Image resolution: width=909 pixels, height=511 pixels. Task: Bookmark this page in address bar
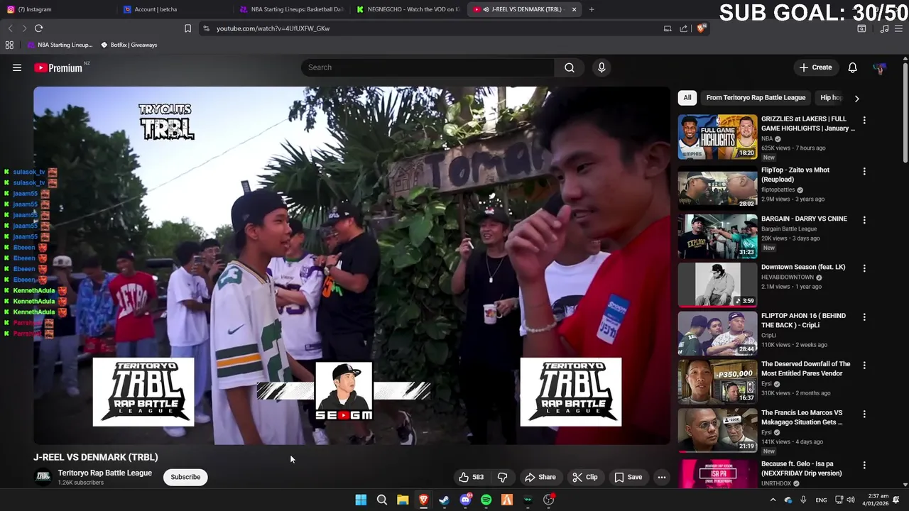click(x=187, y=28)
